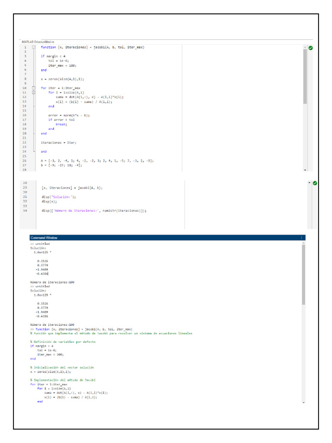The width and height of the screenshot is (332, 443).
Task: Click the green check icon beside the line 29 snippet
Action: click(315, 183)
